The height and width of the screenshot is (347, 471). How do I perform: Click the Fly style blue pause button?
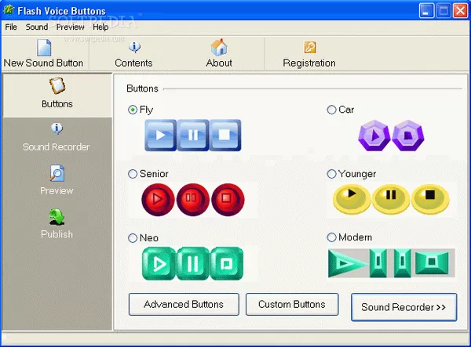point(193,136)
